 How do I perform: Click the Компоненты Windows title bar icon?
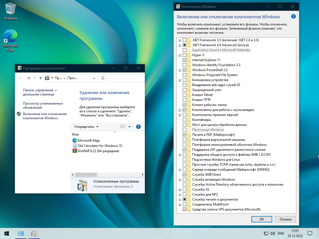point(178,7)
